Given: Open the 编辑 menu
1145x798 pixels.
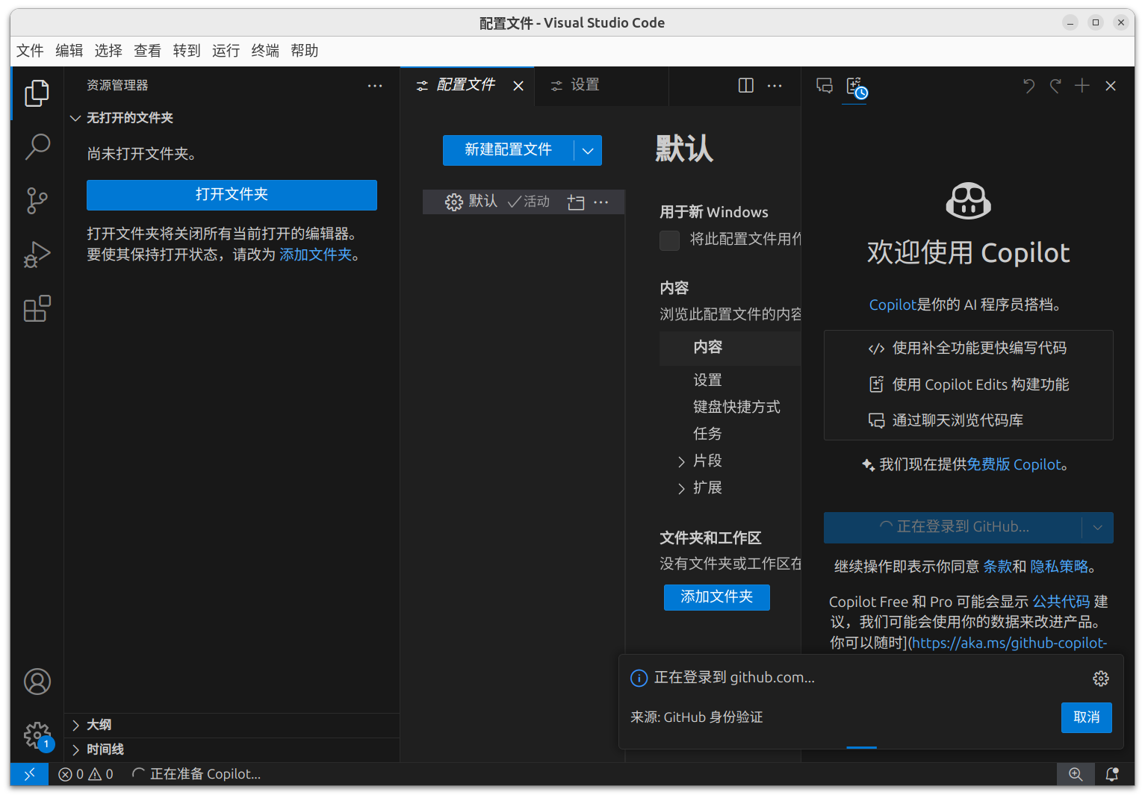Looking at the screenshot, I should [x=69, y=51].
